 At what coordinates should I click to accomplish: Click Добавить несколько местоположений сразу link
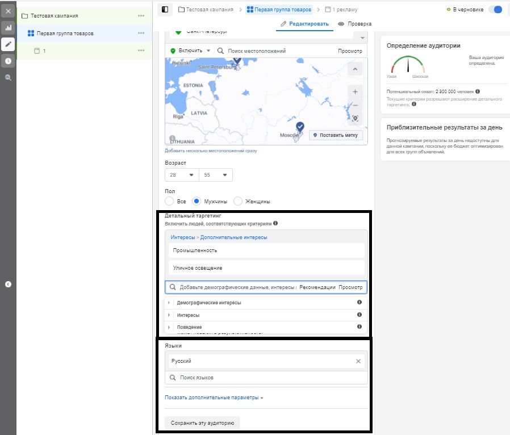pyautogui.click(x=211, y=150)
